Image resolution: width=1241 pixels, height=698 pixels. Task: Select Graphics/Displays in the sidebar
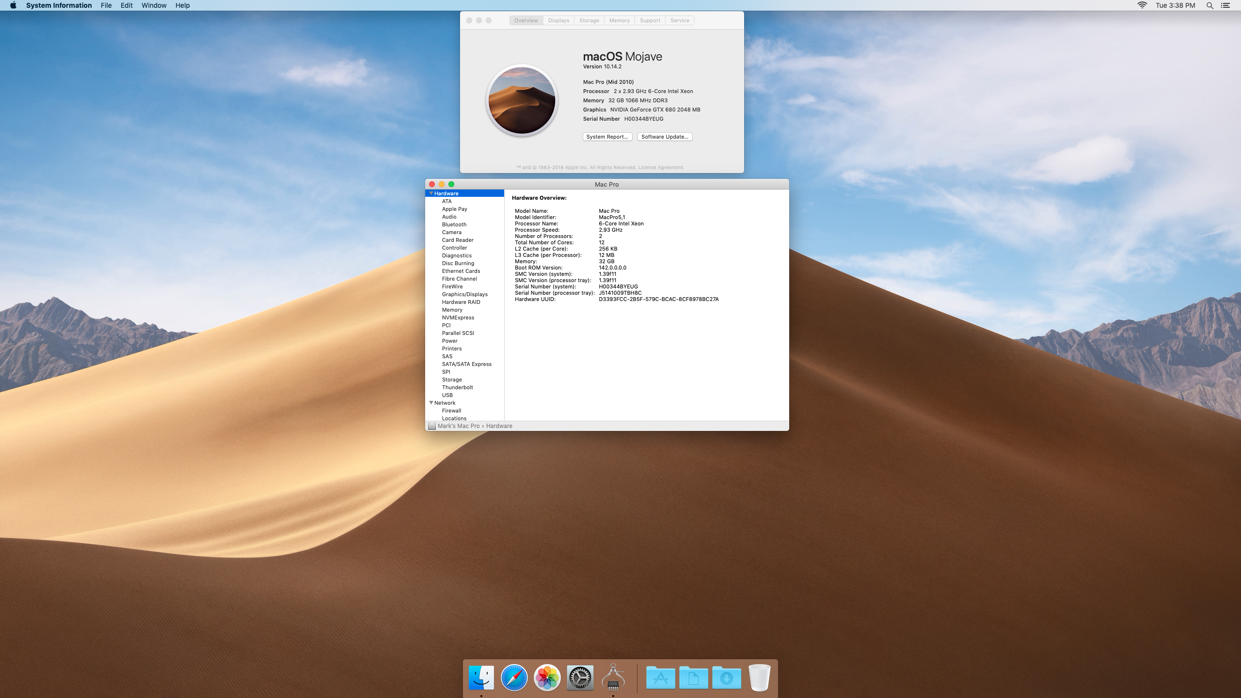tap(465, 294)
